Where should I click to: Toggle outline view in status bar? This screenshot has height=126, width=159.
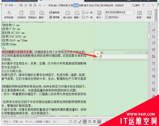point(90,122)
